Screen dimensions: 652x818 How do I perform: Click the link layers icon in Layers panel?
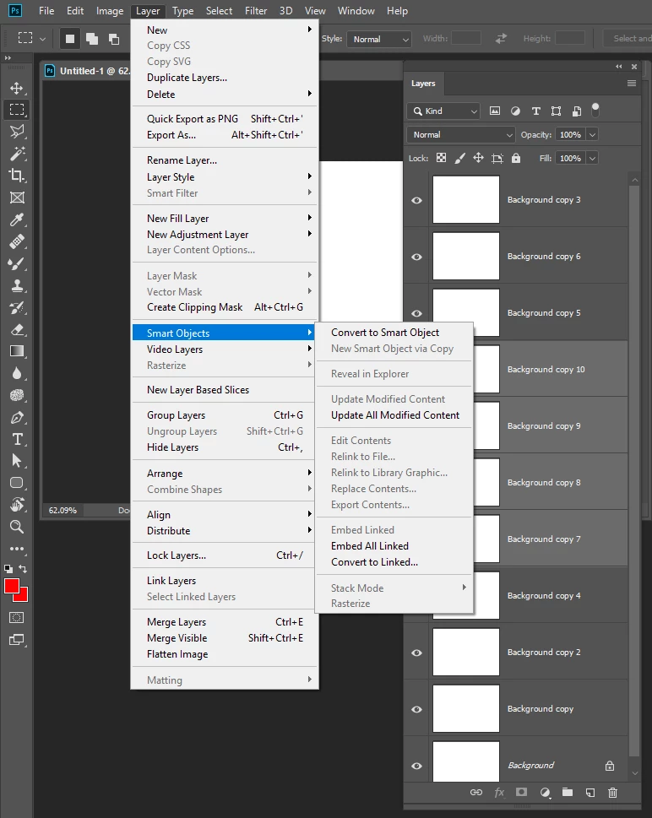point(476,792)
